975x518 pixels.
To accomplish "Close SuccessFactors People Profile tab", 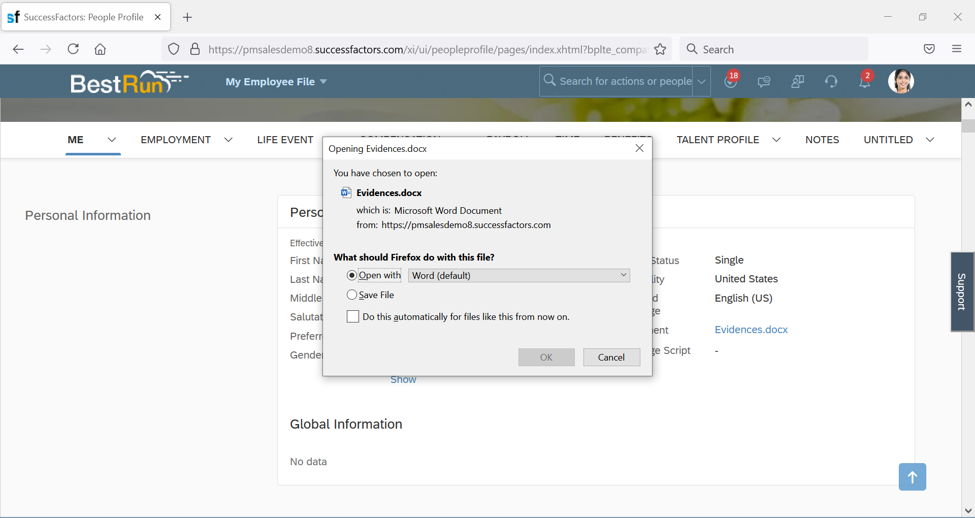I will point(157,17).
